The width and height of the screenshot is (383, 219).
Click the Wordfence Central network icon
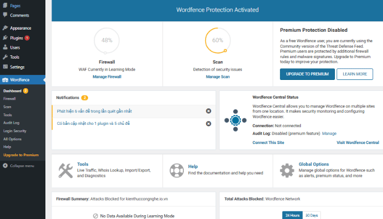tap(235, 120)
